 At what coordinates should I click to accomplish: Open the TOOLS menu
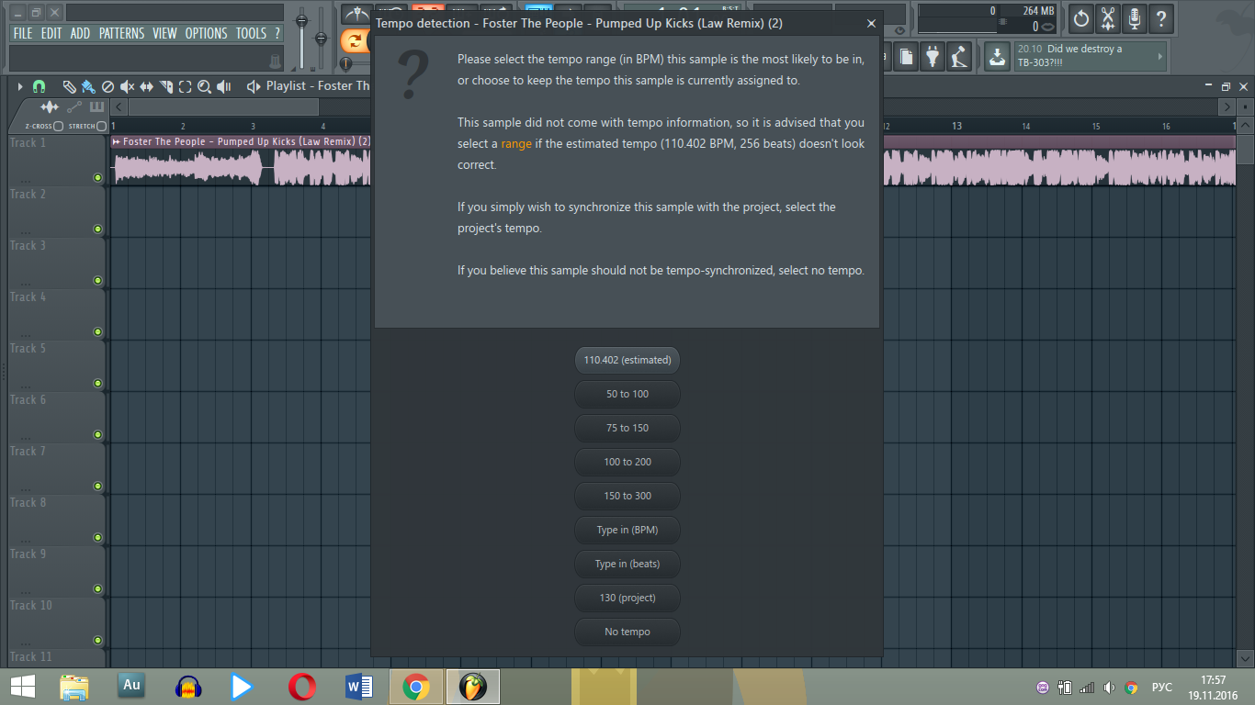251,33
